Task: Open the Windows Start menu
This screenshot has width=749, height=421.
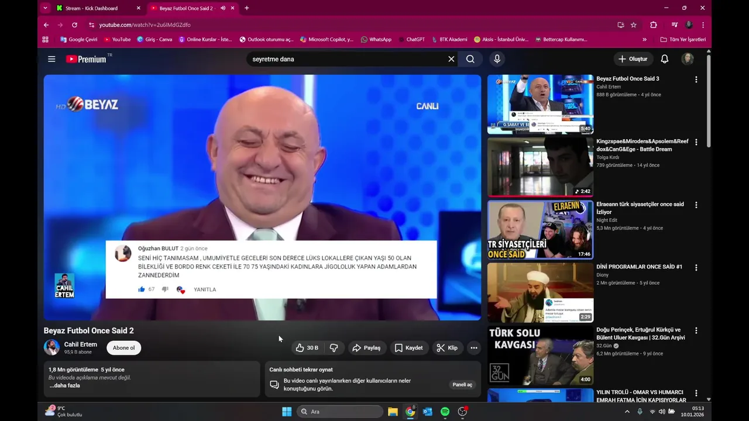Action: click(287, 412)
